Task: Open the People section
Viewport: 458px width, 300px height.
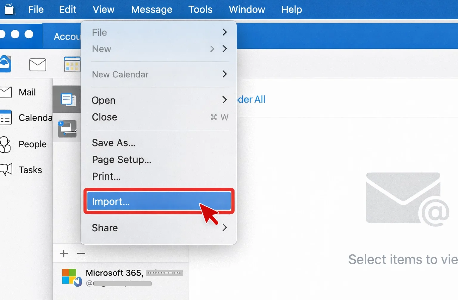Action: (x=32, y=144)
